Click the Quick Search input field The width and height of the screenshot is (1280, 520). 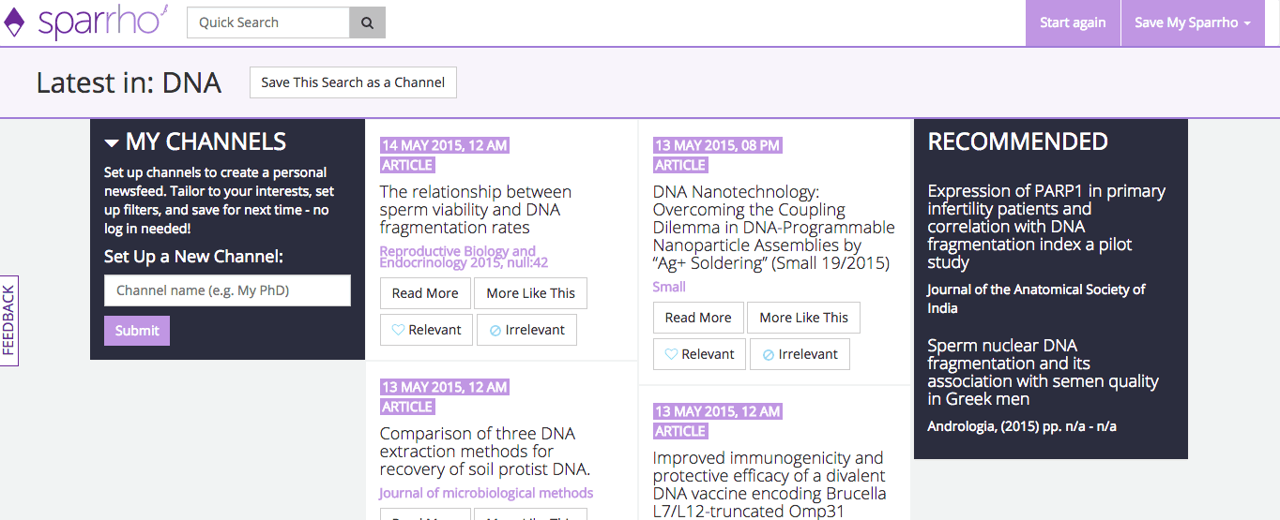tap(268, 22)
